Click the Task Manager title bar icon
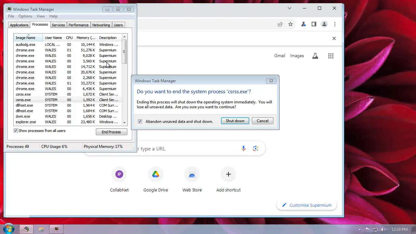 pos(9,9)
